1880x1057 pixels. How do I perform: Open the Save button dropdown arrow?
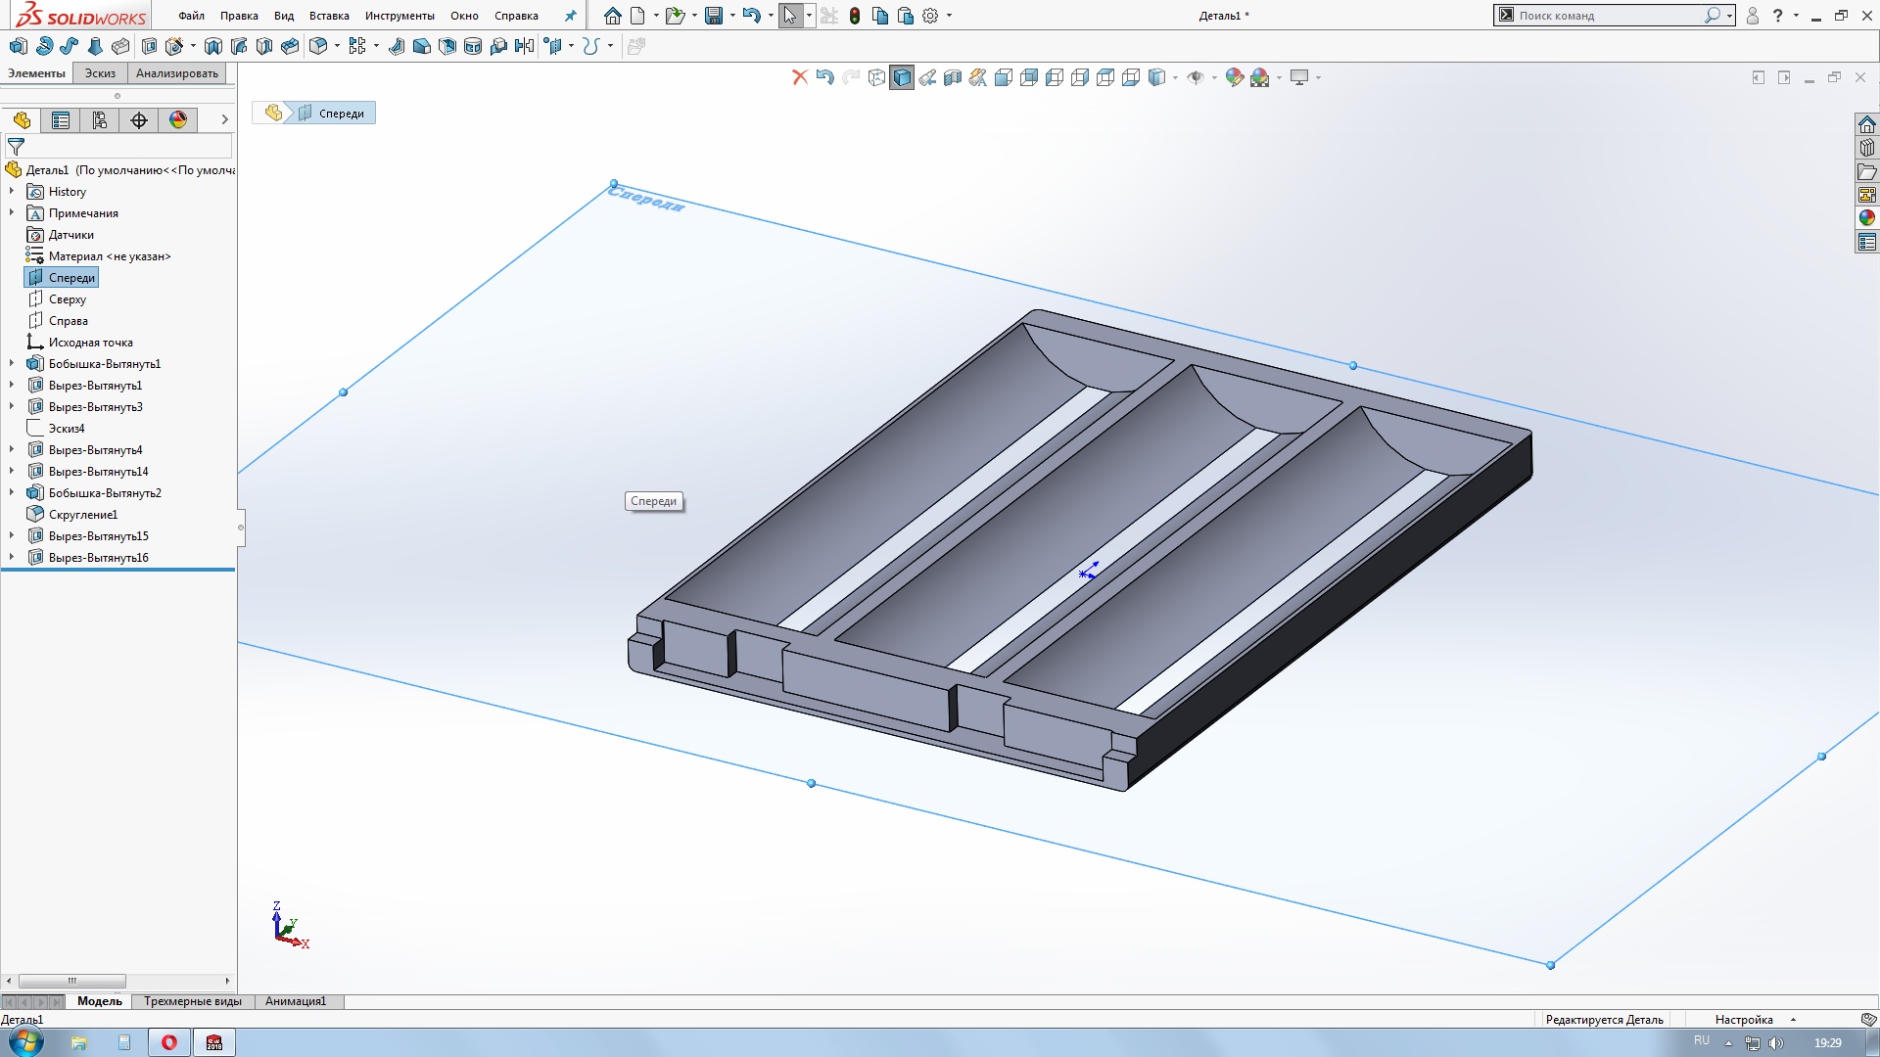[x=732, y=16]
